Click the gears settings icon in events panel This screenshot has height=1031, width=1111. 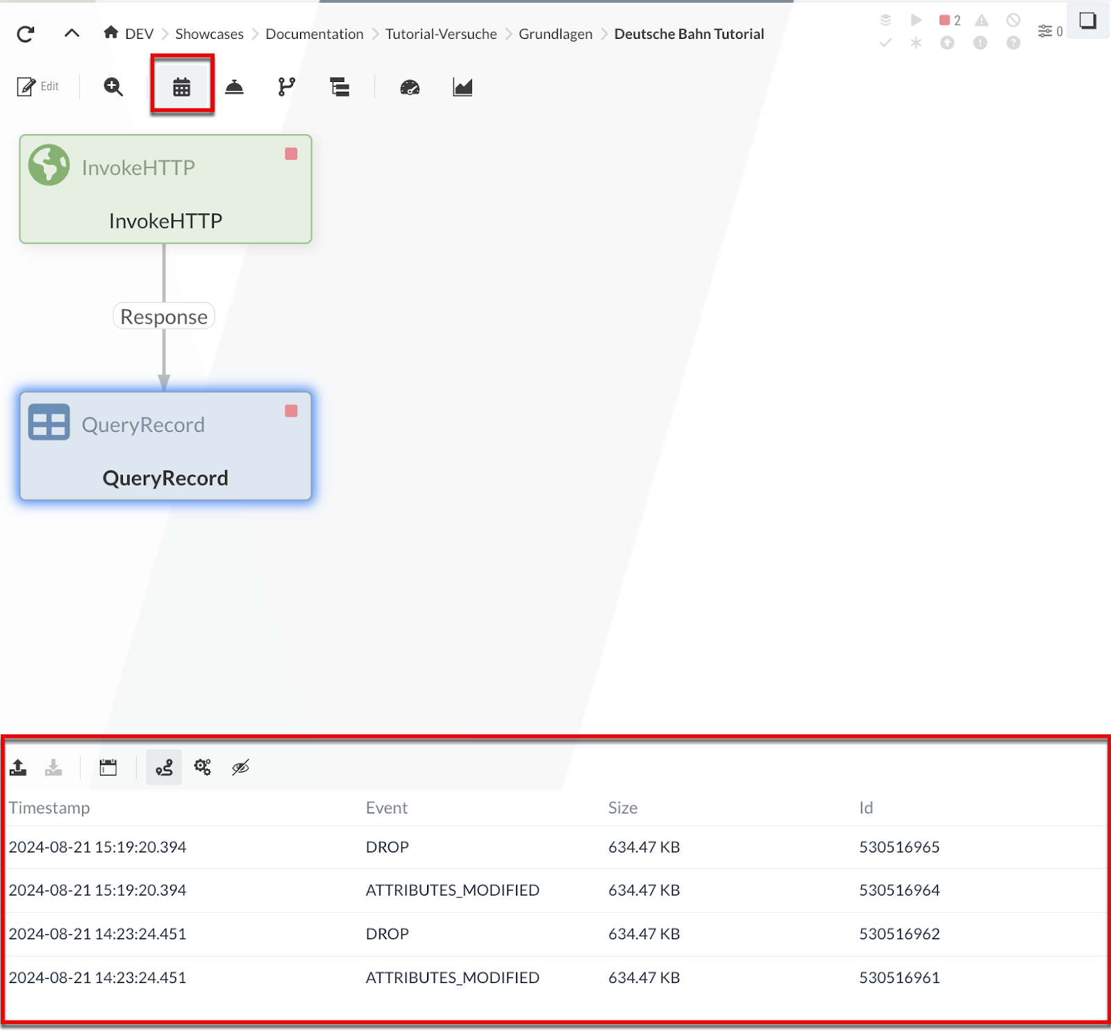point(203,768)
